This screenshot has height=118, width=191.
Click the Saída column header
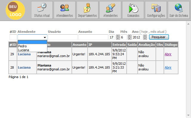click(132, 45)
